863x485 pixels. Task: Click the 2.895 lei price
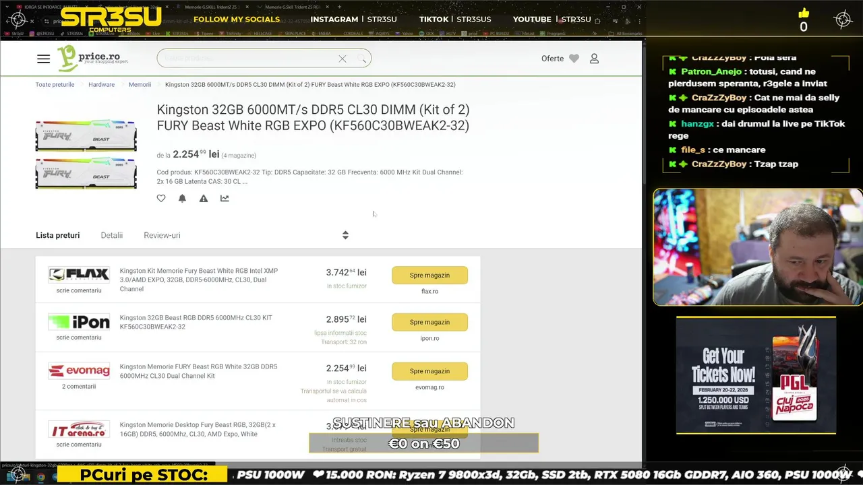point(346,319)
